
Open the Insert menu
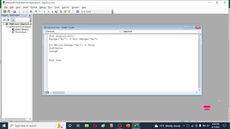pos(26,7)
